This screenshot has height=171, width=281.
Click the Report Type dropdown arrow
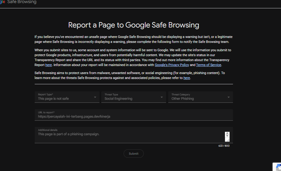tap(95, 97)
